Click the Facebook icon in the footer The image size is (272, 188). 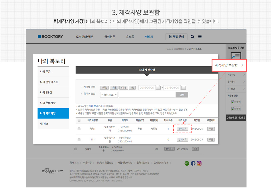[x=193, y=163]
